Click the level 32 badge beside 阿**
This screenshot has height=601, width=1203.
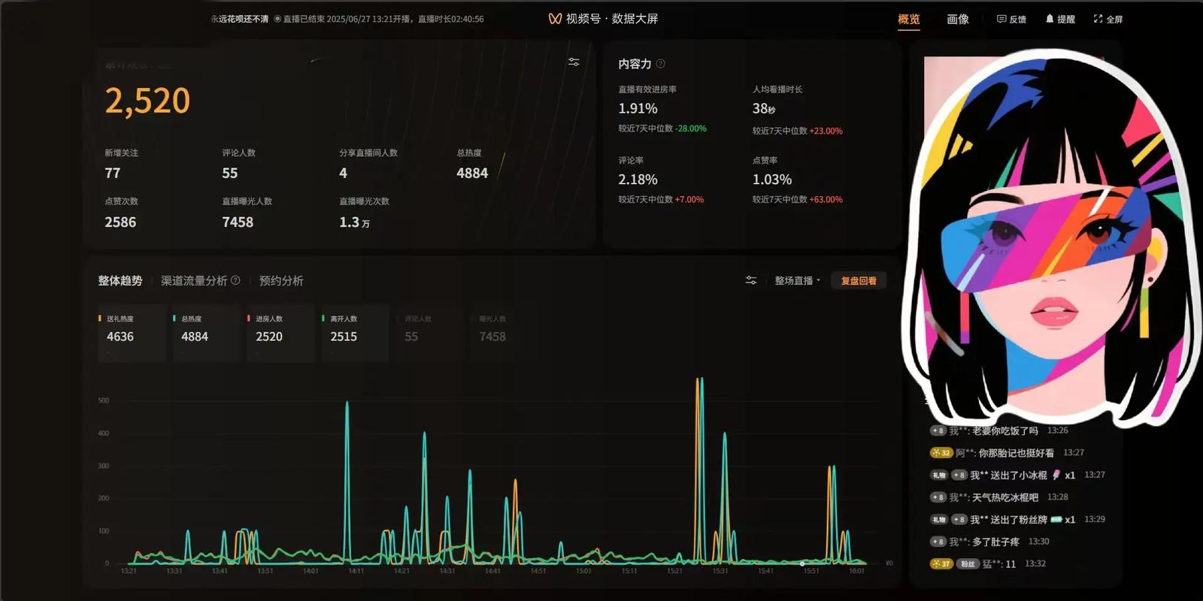[941, 453]
